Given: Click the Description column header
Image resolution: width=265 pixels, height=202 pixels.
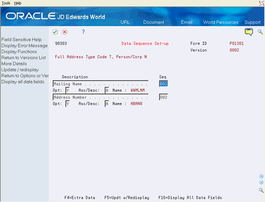Looking at the screenshot, I should [x=75, y=77].
